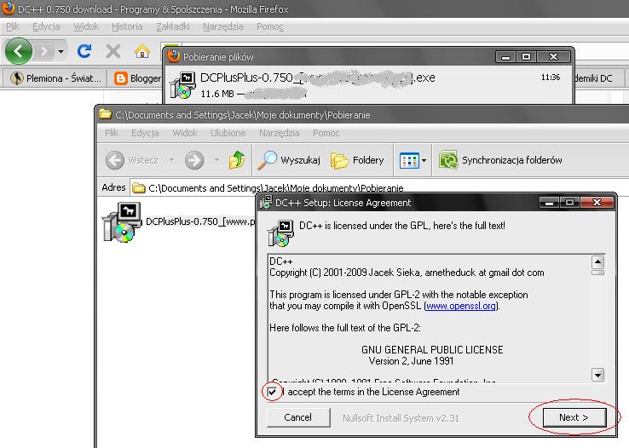Screen dimensions: 629x448
Task: Toggle accept License Agreement terms checkbox
Action: [273, 393]
